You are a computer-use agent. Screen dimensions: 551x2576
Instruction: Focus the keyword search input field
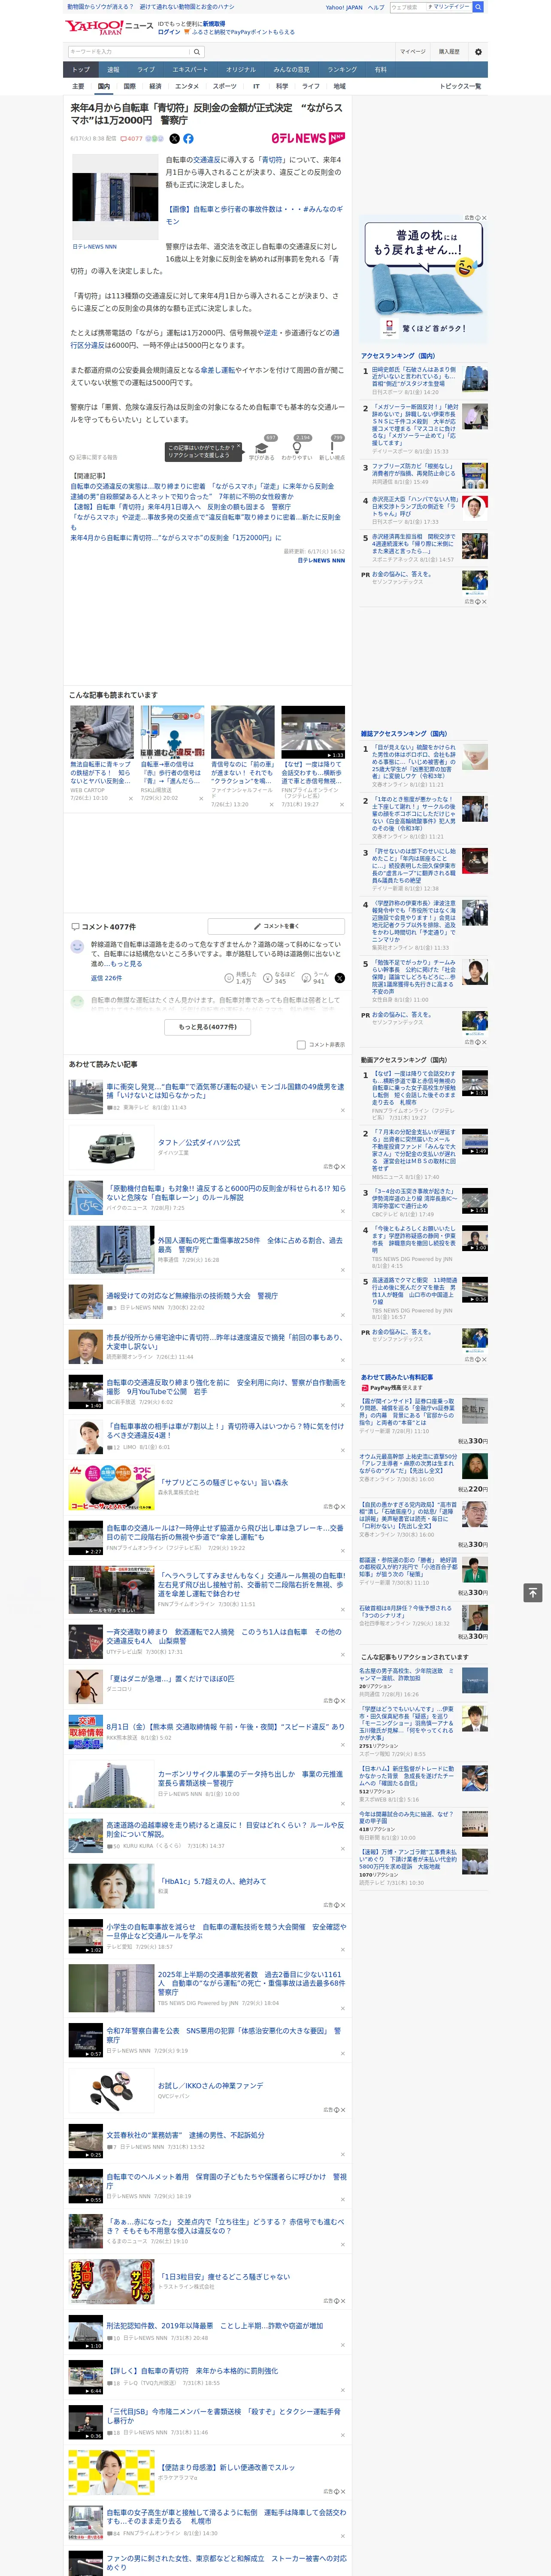[129, 52]
